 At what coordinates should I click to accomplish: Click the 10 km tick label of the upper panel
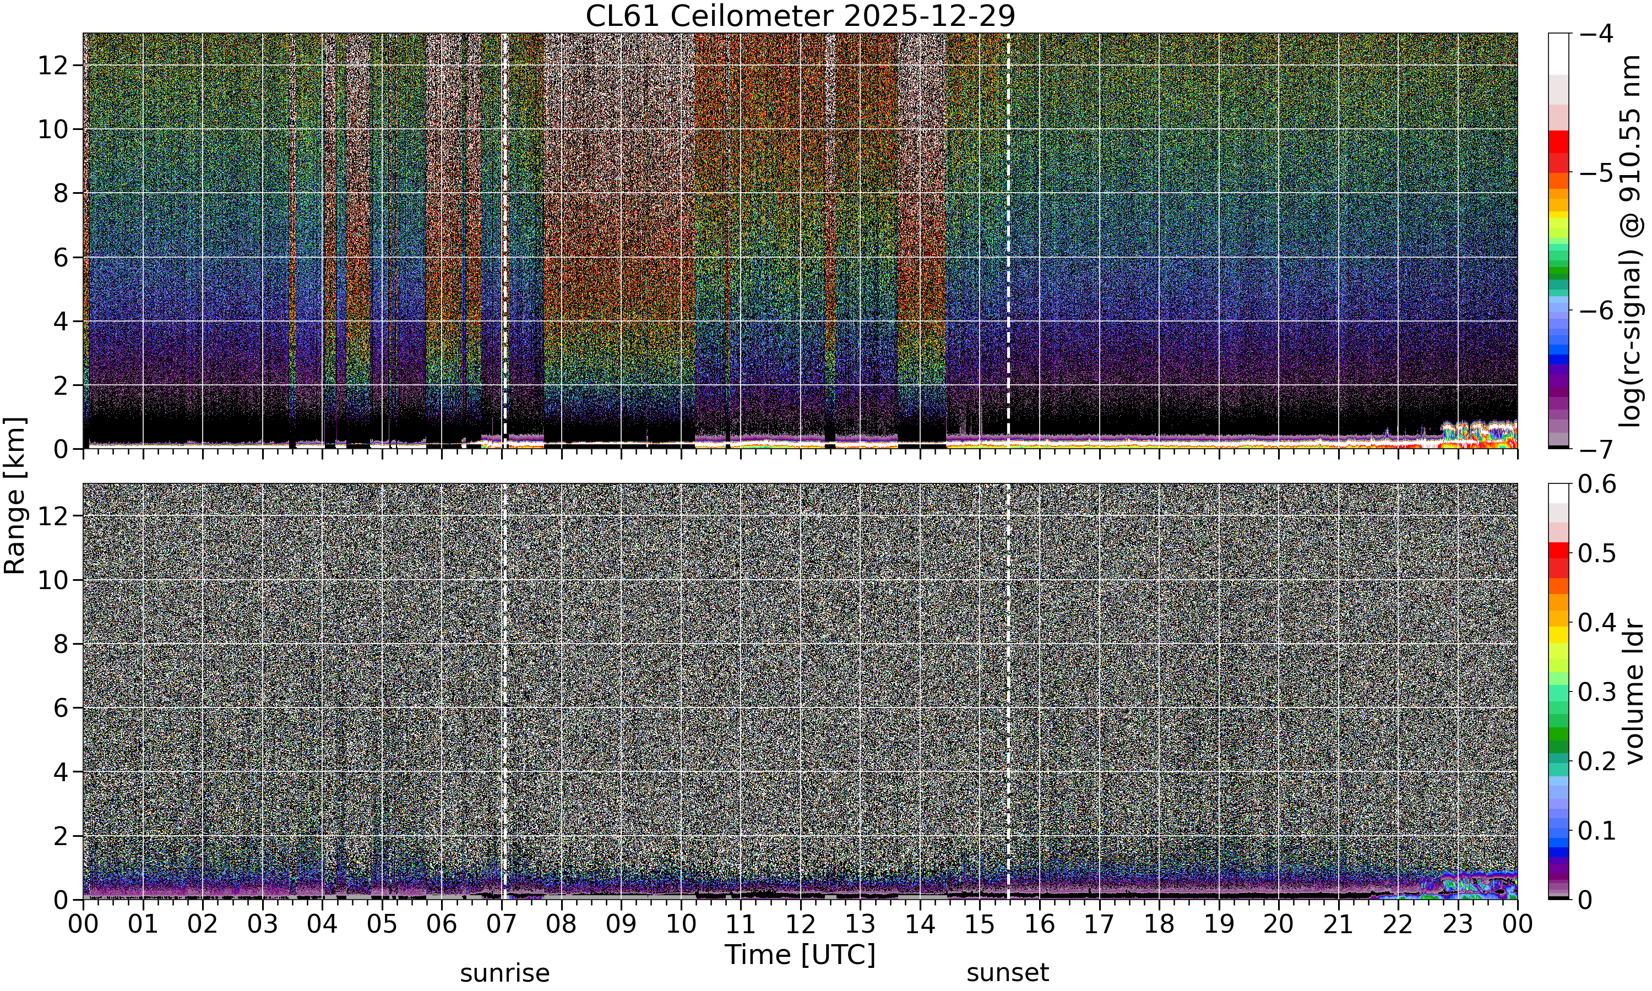point(52,129)
